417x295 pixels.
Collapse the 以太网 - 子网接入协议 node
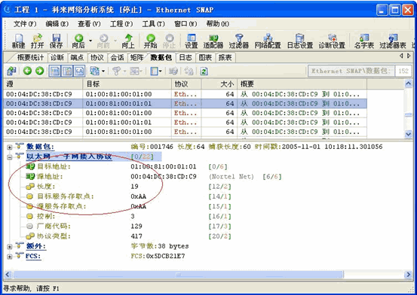pyautogui.click(x=10, y=157)
